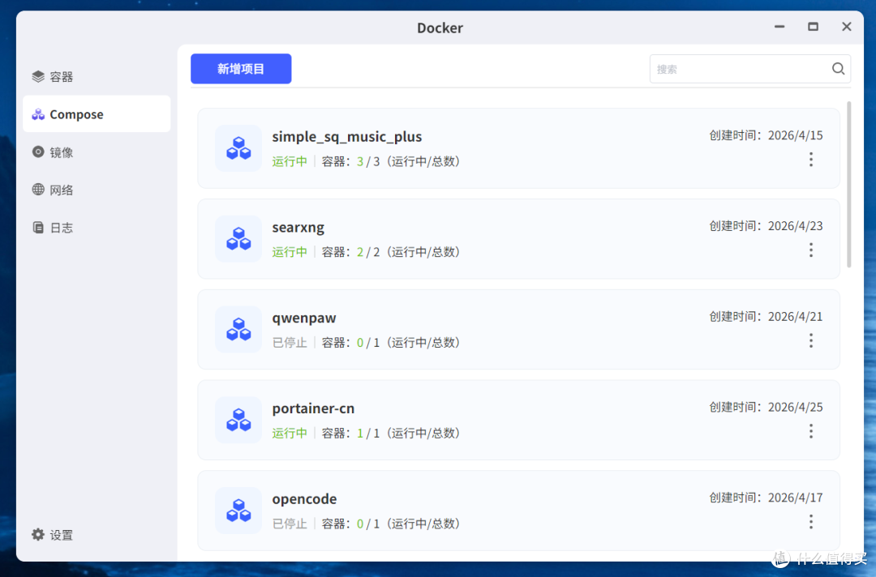The width and height of the screenshot is (876, 577).
Task: Click the portainer-cn project icon
Action: [x=238, y=421]
